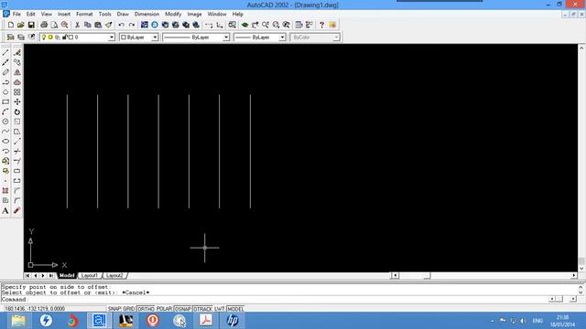Select the Arc draw tool
Image resolution: width=586 pixels, height=329 pixels.
click(5, 111)
